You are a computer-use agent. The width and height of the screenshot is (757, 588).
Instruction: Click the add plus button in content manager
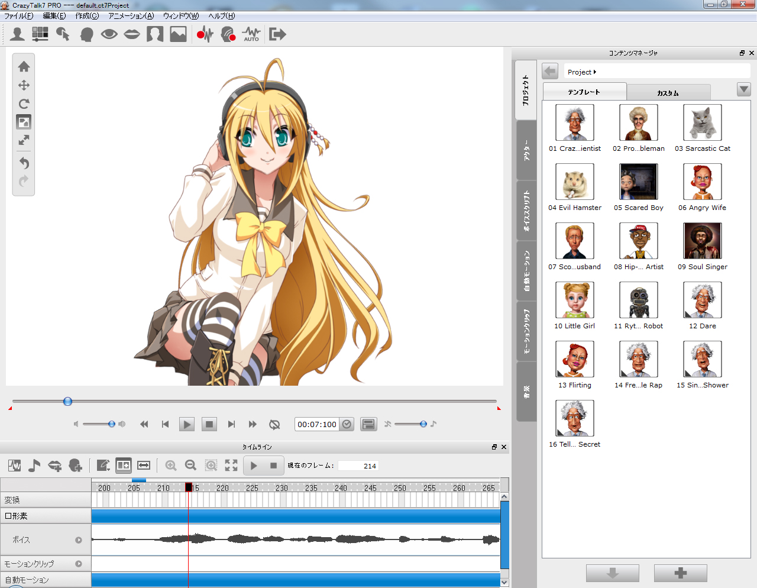tap(681, 573)
